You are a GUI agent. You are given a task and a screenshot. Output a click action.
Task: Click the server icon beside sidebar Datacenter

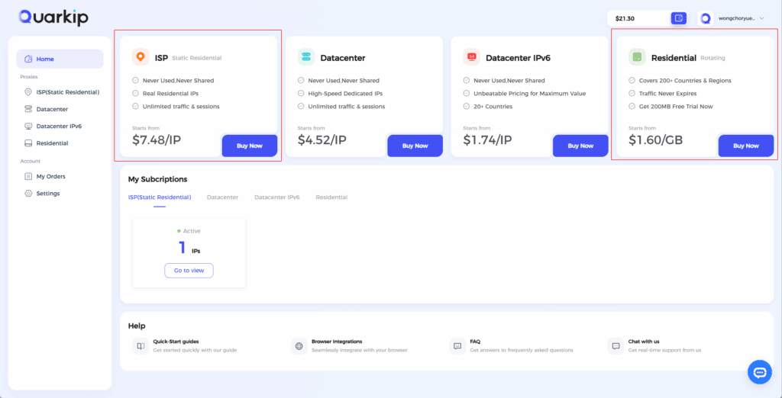(28, 109)
